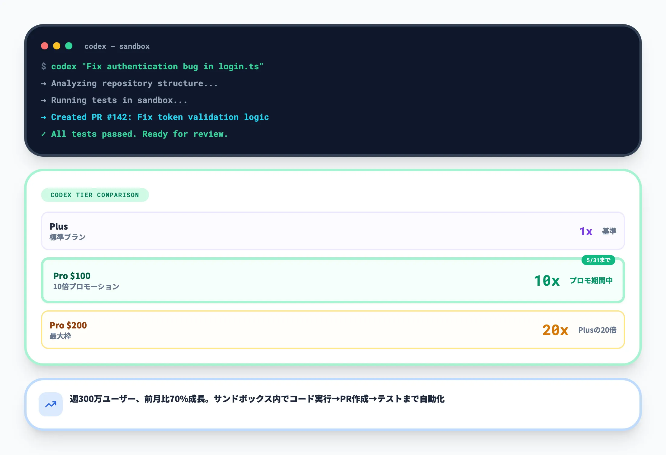Click the Plusの20倍 label
The height and width of the screenshot is (455, 666).
coord(597,330)
